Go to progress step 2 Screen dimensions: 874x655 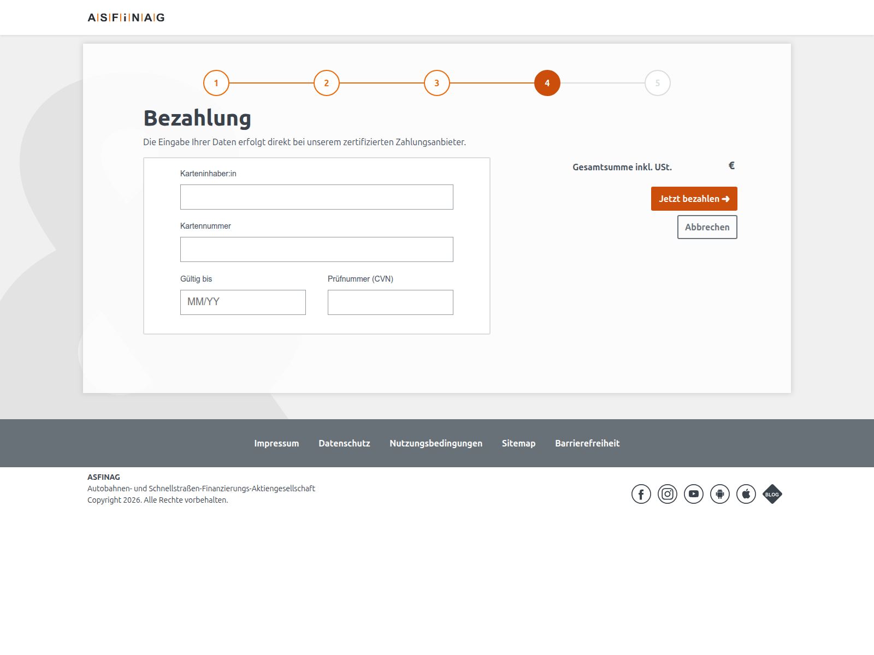[327, 83]
